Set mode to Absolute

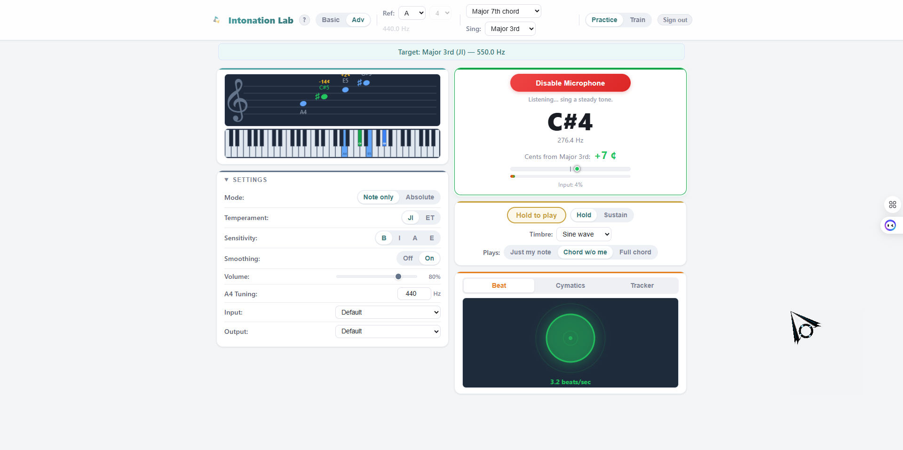click(420, 197)
